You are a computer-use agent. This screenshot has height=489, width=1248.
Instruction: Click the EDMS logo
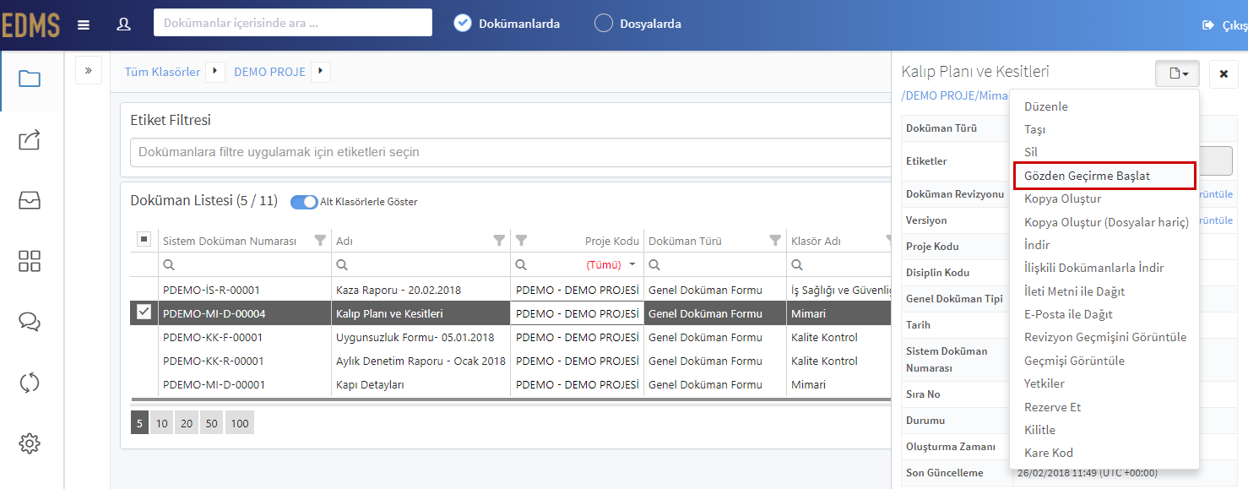[x=30, y=25]
